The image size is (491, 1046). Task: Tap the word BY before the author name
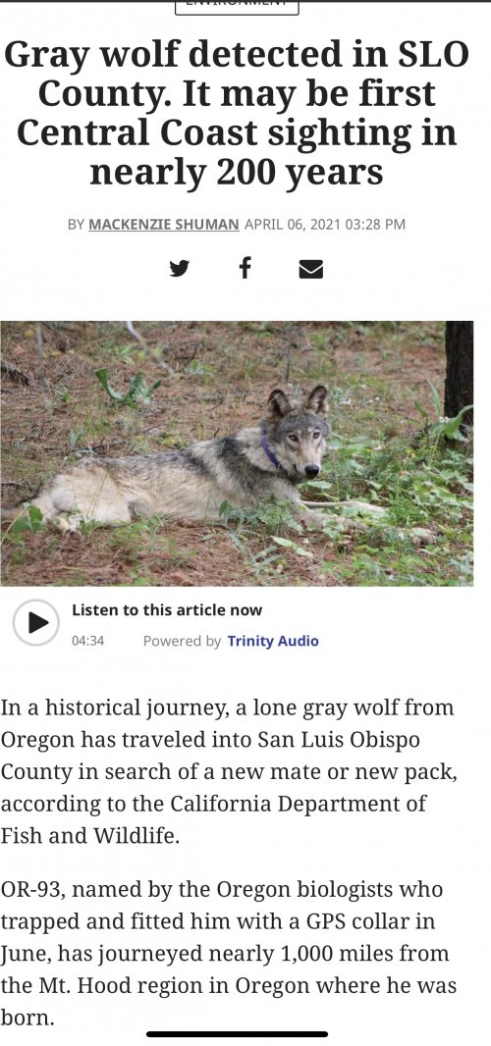(x=77, y=225)
